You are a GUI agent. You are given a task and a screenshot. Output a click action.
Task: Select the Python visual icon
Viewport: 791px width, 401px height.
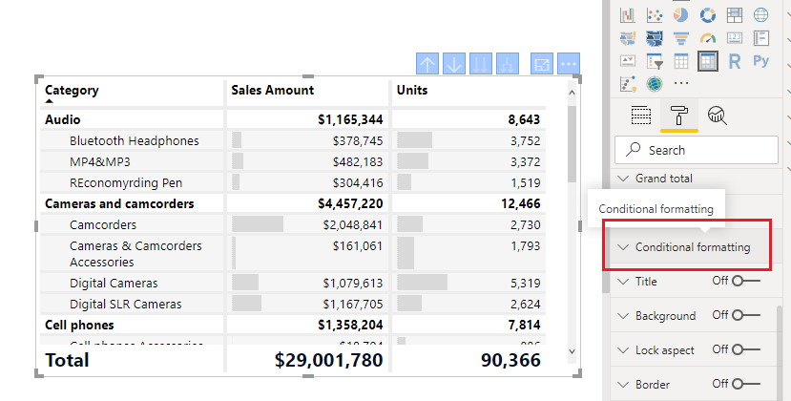click(x=760, y=61)
